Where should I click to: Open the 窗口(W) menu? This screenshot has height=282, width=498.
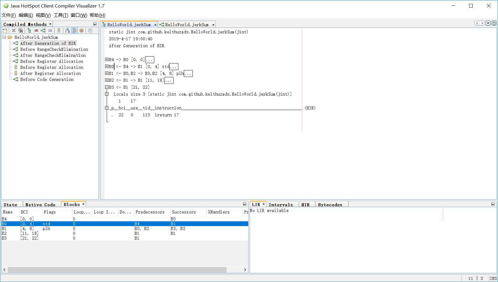pyautogui.click(x=79, y=15)
